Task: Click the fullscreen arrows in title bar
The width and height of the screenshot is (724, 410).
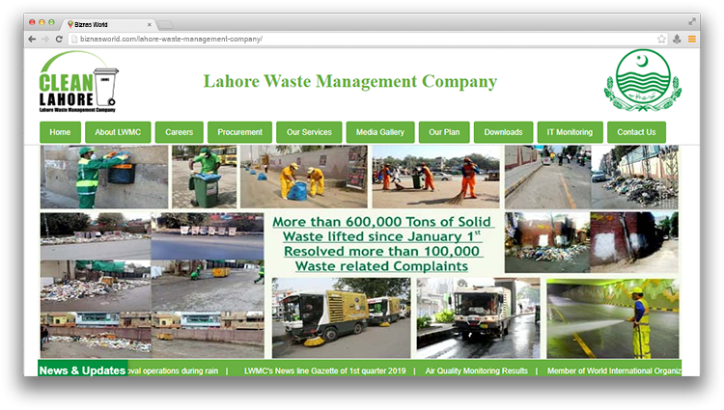Action: tap(692, 21)
